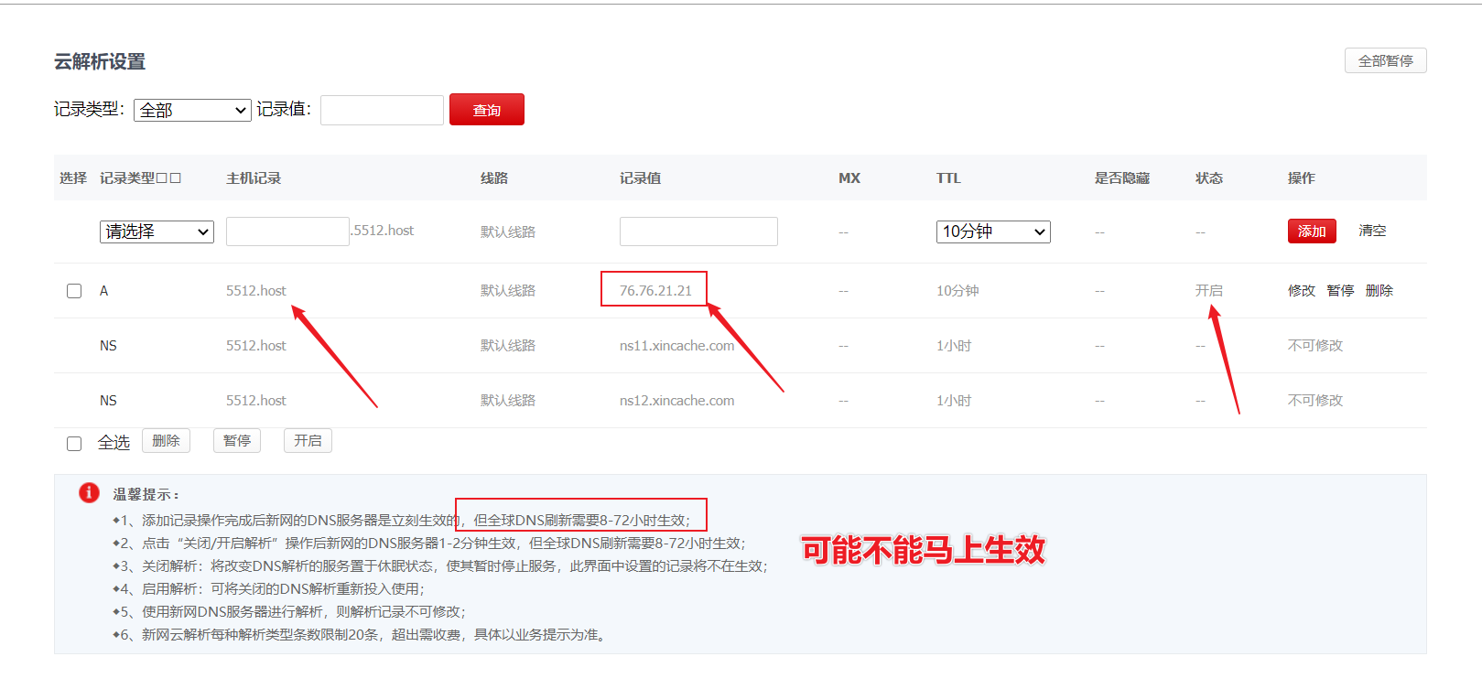1482x689 pixels.
Task: Click the bottom bulk 暂停 button
Action: 237,441
